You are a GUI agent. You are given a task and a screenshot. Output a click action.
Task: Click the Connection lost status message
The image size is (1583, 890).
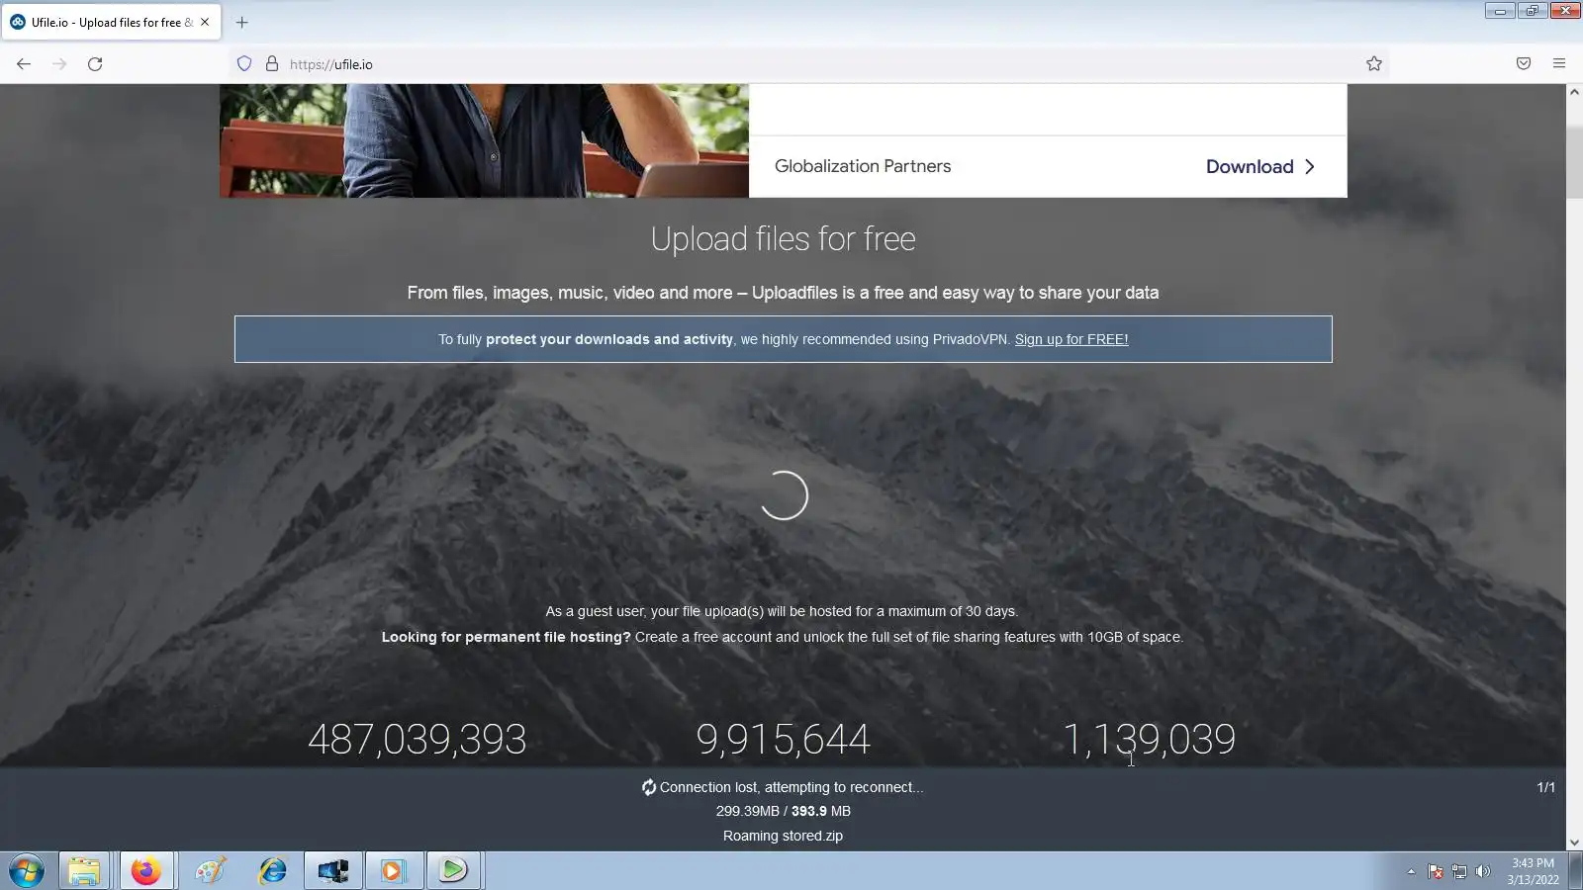point(791,787)
